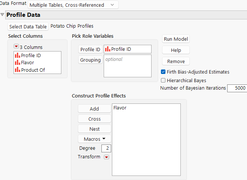This screenshot has height=180, width=247.
Task: Click the Nest effect button
Action: coord(94,129)
